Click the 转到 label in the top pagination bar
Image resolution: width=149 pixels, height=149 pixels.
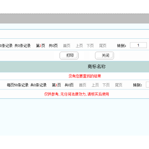(122, 46)
